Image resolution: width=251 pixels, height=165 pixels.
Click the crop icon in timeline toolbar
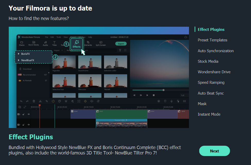[x=47, y=101]
